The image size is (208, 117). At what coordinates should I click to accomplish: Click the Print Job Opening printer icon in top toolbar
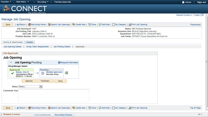click(x=130, y=25)
